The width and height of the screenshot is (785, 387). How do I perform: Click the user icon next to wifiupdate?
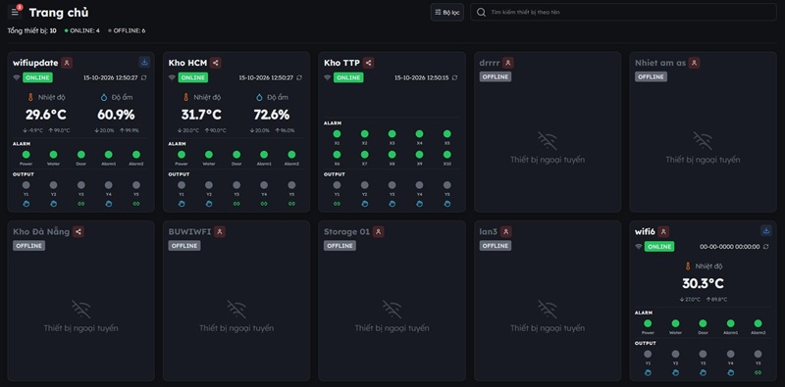click(x=67, y=63)
